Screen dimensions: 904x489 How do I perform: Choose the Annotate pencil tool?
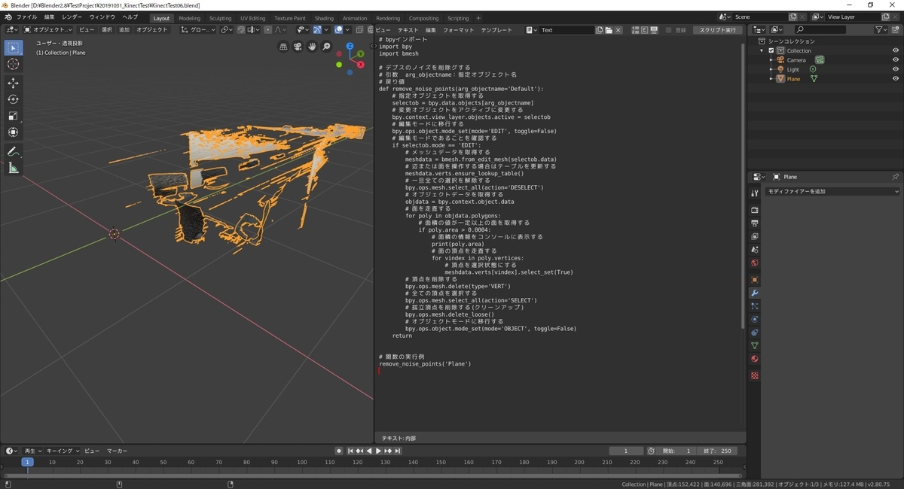tap(13, 151)
